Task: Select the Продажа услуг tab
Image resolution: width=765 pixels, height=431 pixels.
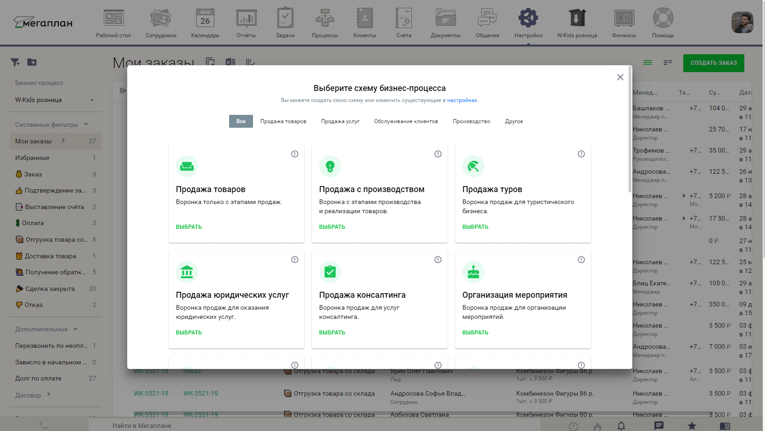Action: pos(340,121)
